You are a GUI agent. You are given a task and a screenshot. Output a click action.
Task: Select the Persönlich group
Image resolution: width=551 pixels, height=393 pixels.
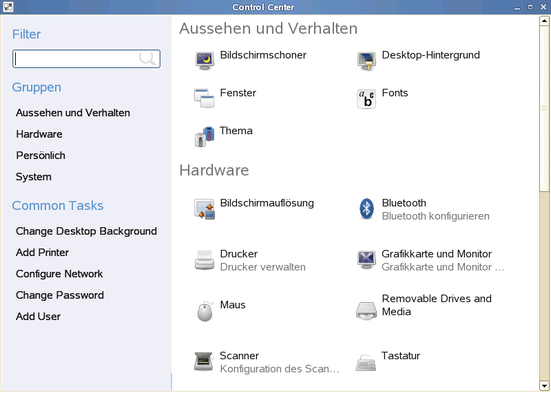pyautogui.click(x=41, y=156)
